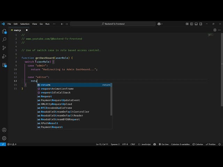223x167 pixels.
Task: Select PaymentRequestUpdateEvent suggestion
Action: coord(74,100)
